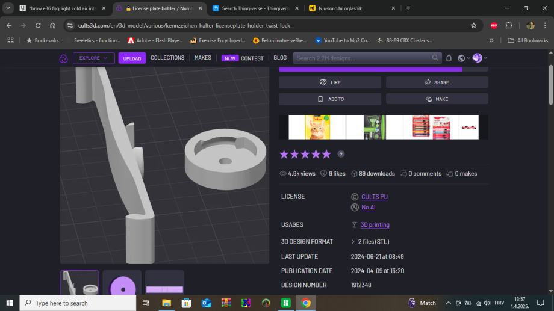
Task: Open the user profile avatar
Action: (x=478, y=58)
